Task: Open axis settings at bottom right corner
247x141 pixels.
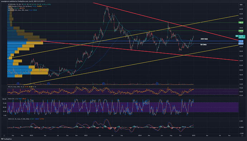Action: point(242,135)
